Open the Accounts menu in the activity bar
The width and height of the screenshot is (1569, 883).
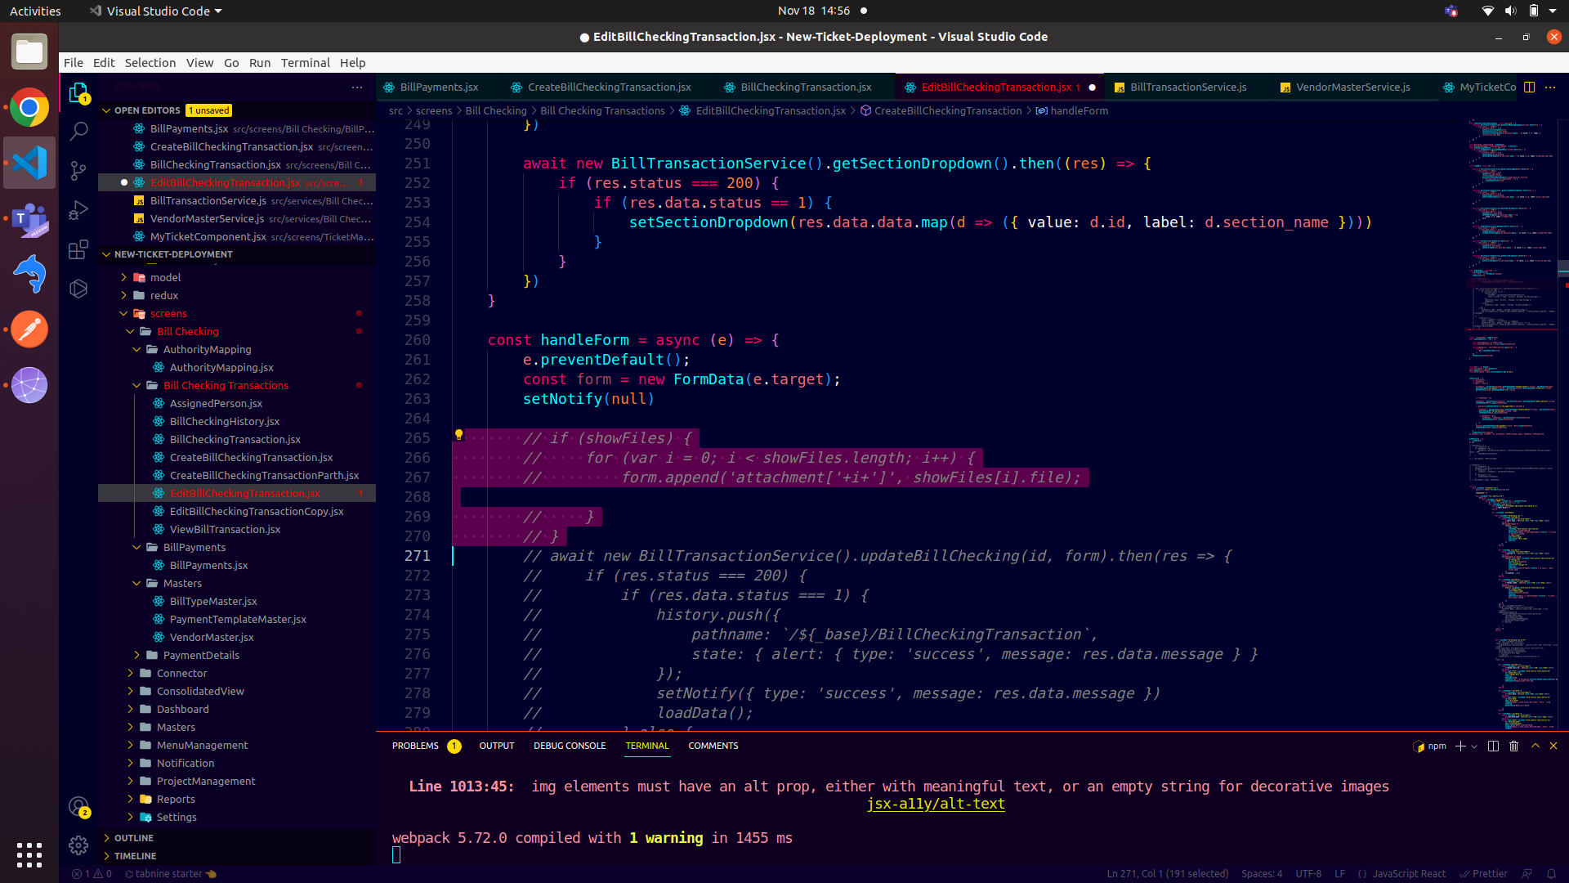coord(78,807)
